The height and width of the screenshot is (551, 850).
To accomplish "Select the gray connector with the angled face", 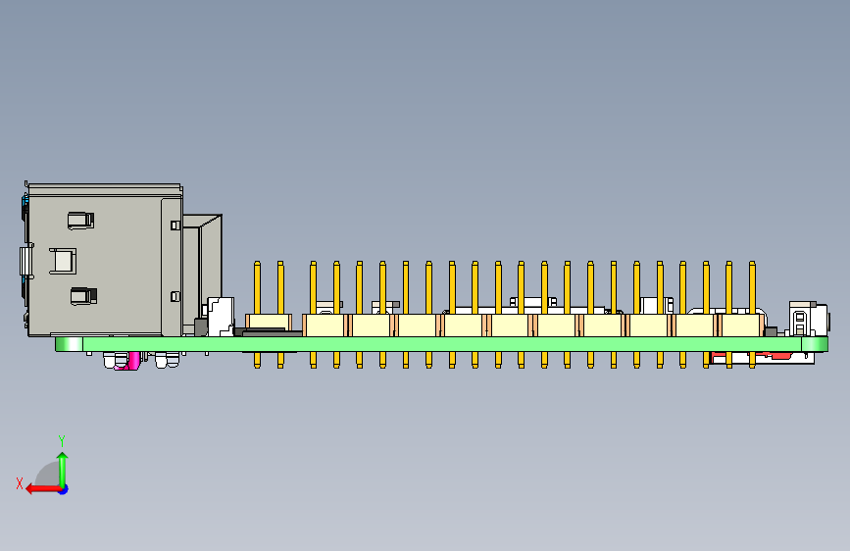I will coord(203,274).
